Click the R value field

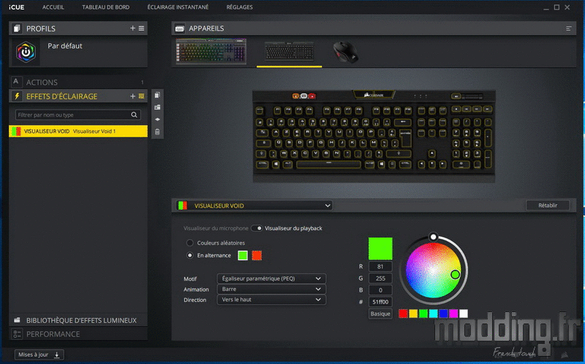point(380,266)
